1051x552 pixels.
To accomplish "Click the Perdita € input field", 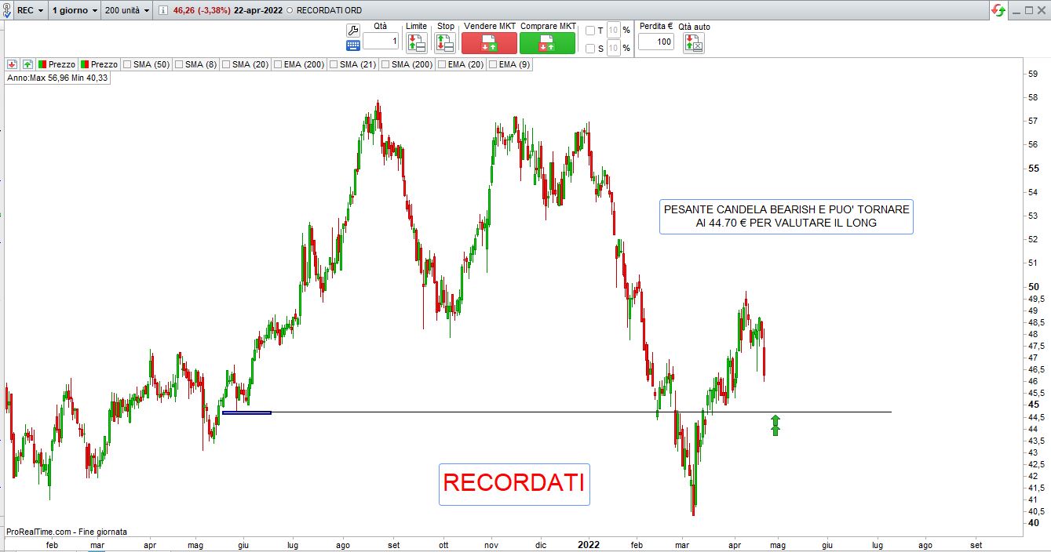I will (x=656, y=42).
